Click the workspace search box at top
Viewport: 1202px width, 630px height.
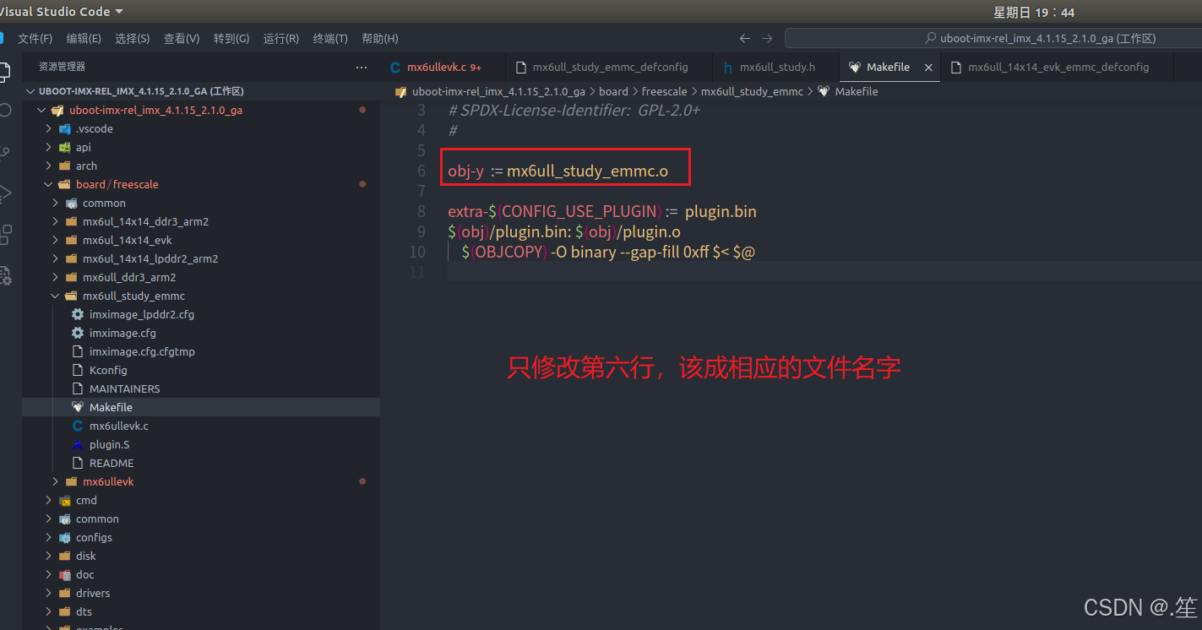[x=991, y=37]
